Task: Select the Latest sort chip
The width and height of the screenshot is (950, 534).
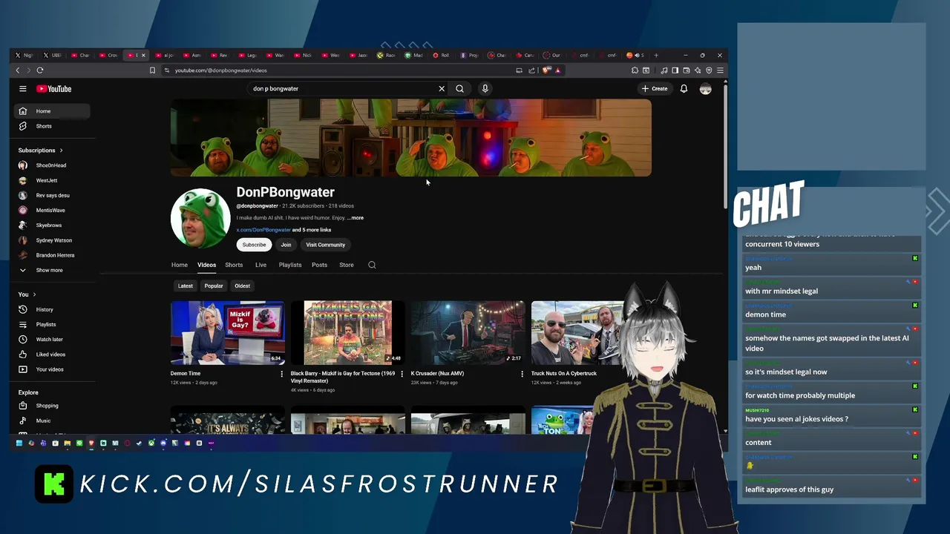Action: click(186, 286)
